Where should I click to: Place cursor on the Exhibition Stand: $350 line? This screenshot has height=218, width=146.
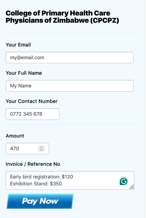[x=36, y=184]
